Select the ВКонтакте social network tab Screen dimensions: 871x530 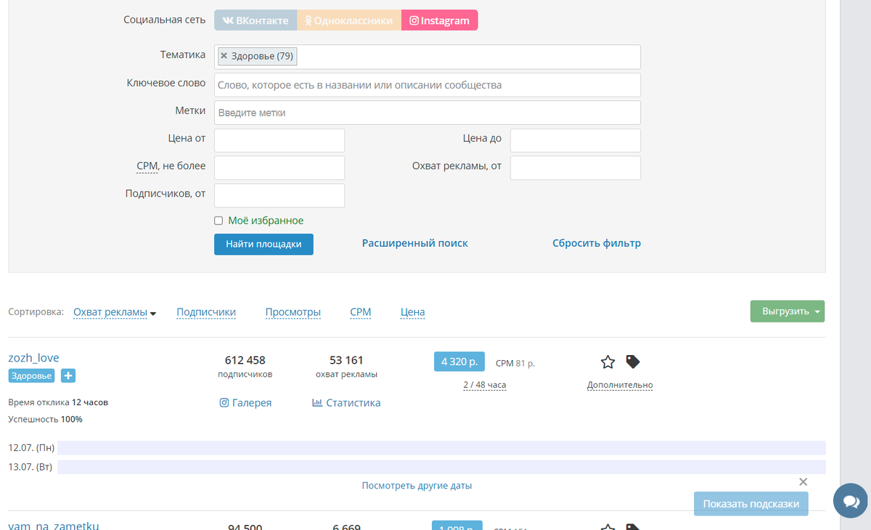click(x=256, y=20)
